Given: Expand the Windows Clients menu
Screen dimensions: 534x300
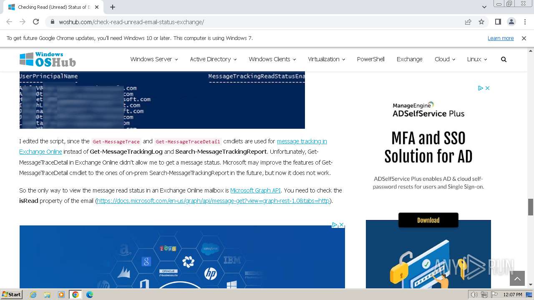Looking at the screenshot, I should coord(272,59).
